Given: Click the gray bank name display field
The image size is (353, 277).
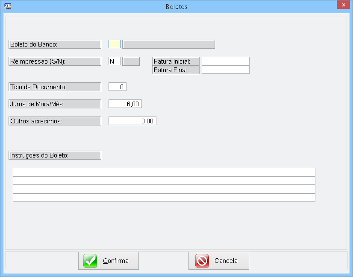Looking at the screenshot, I should [x=168, y=44].
